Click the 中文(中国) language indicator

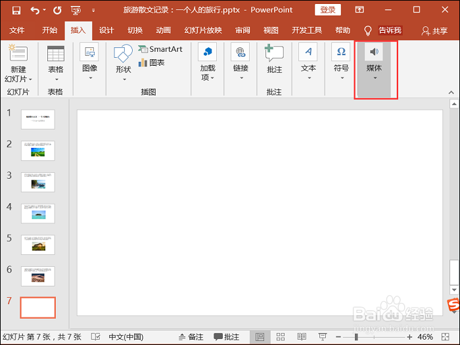pos(126,336)
